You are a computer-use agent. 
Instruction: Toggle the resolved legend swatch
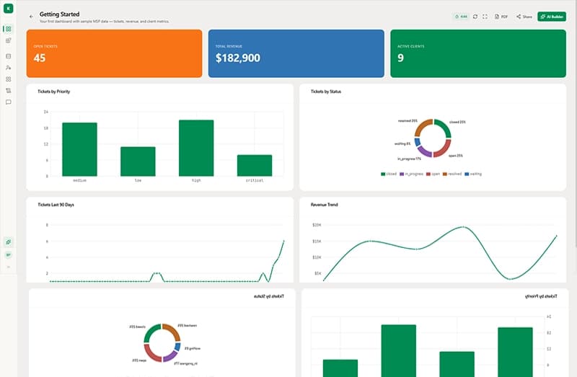[444, 174]
